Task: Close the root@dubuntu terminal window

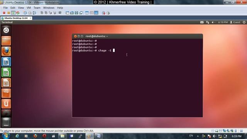Action: pos(75,36)
